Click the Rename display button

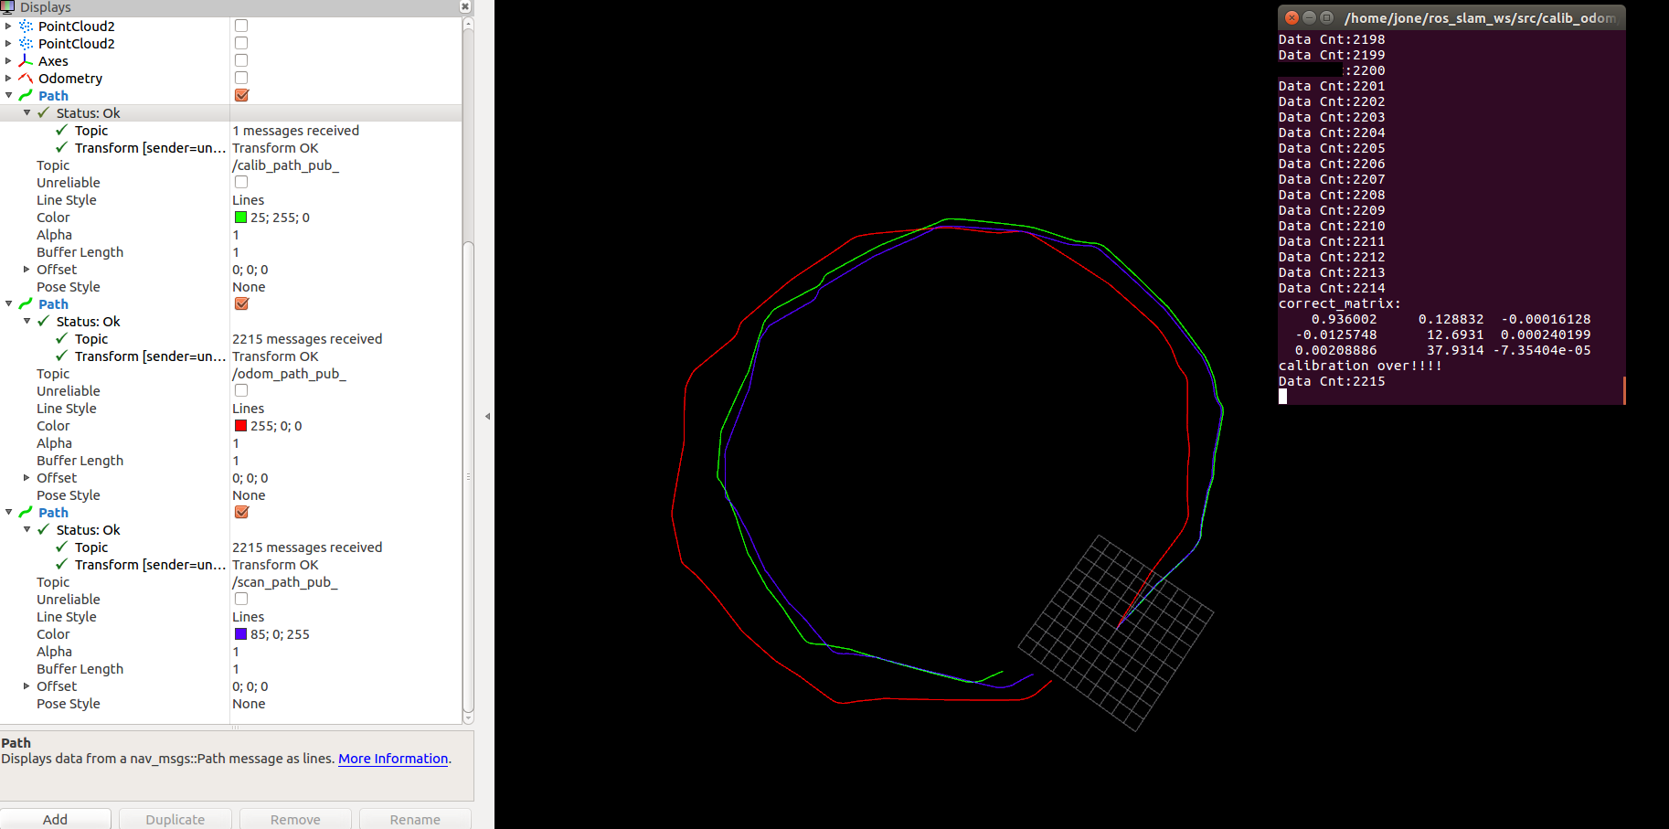point(415,819)
